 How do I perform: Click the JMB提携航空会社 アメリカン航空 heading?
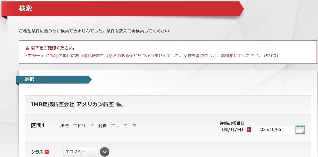(x=72, y=104)
